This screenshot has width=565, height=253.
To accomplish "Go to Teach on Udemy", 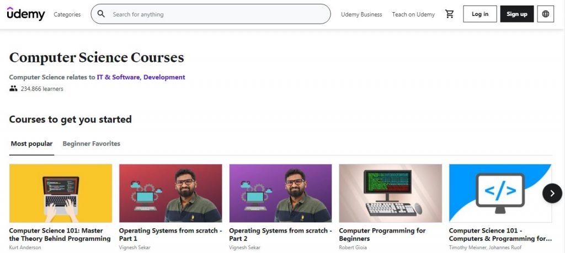I will 413,14.
